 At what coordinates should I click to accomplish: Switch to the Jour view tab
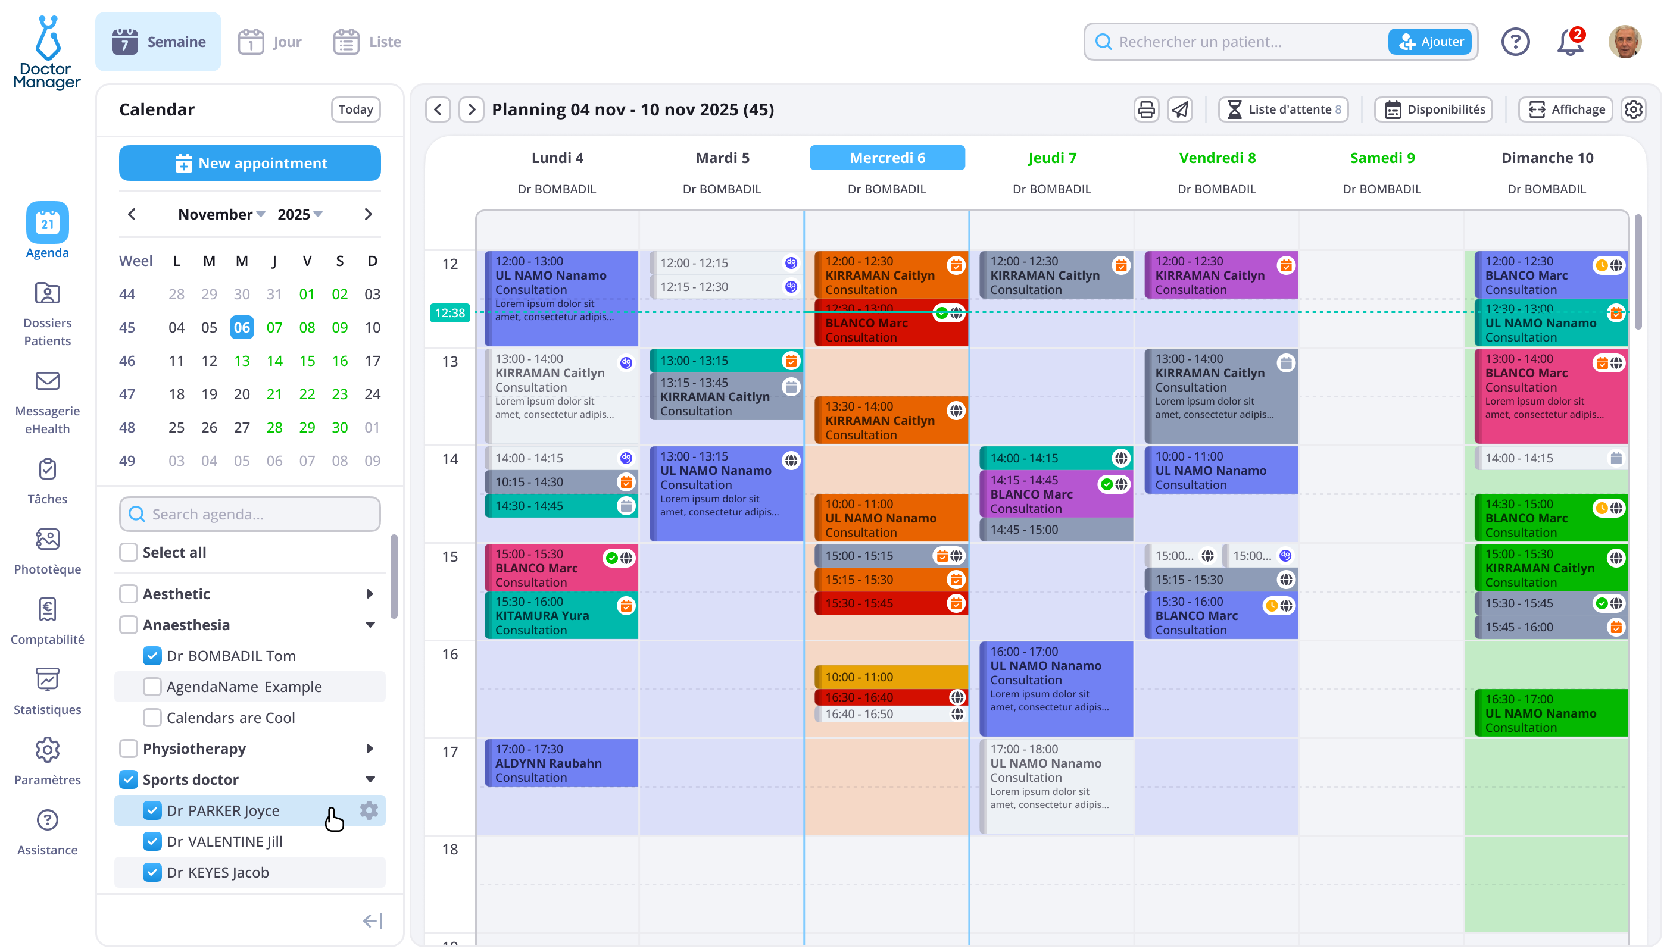(270, 42)
